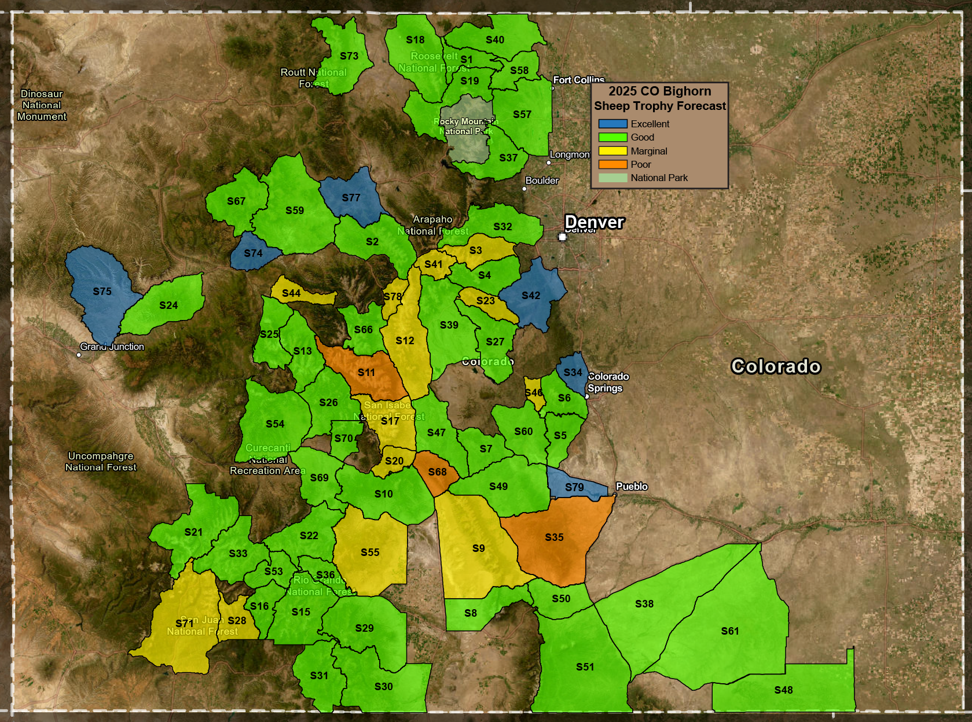Click the S3 unit label
The width and height of the screenshot is (972, 722).
pos(475,251)
